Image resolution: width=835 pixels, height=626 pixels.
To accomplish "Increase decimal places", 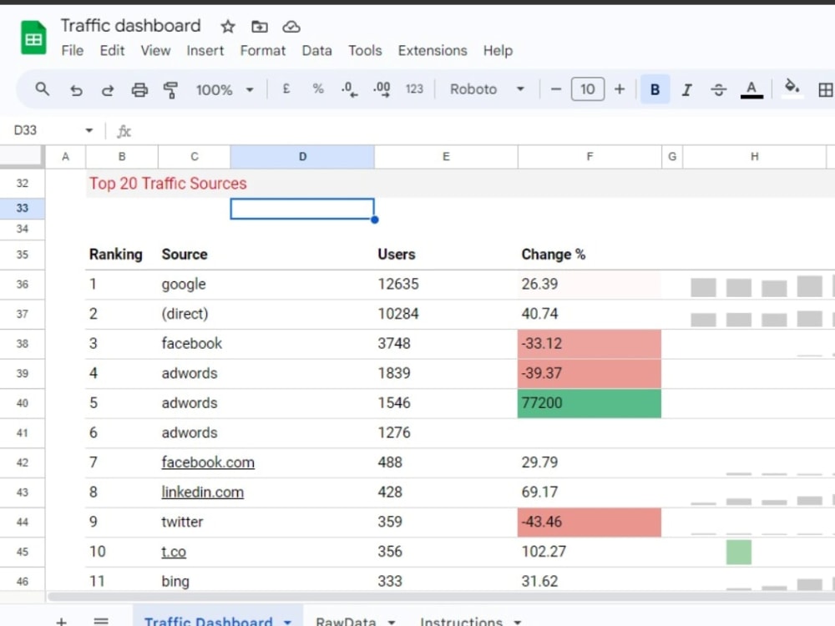I will (x=382, y=89).
